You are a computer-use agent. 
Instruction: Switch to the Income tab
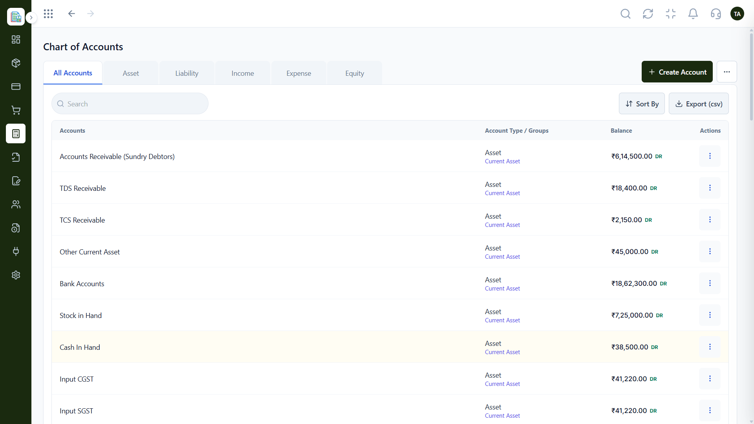click(243, 73)
